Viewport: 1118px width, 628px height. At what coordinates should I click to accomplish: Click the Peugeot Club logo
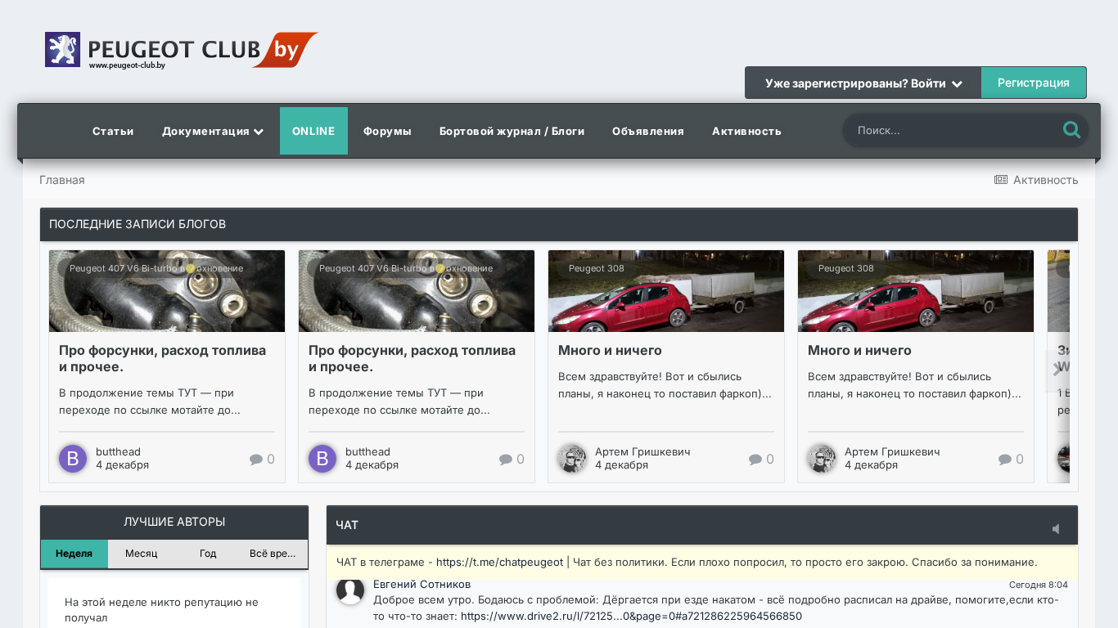(180, 50)
